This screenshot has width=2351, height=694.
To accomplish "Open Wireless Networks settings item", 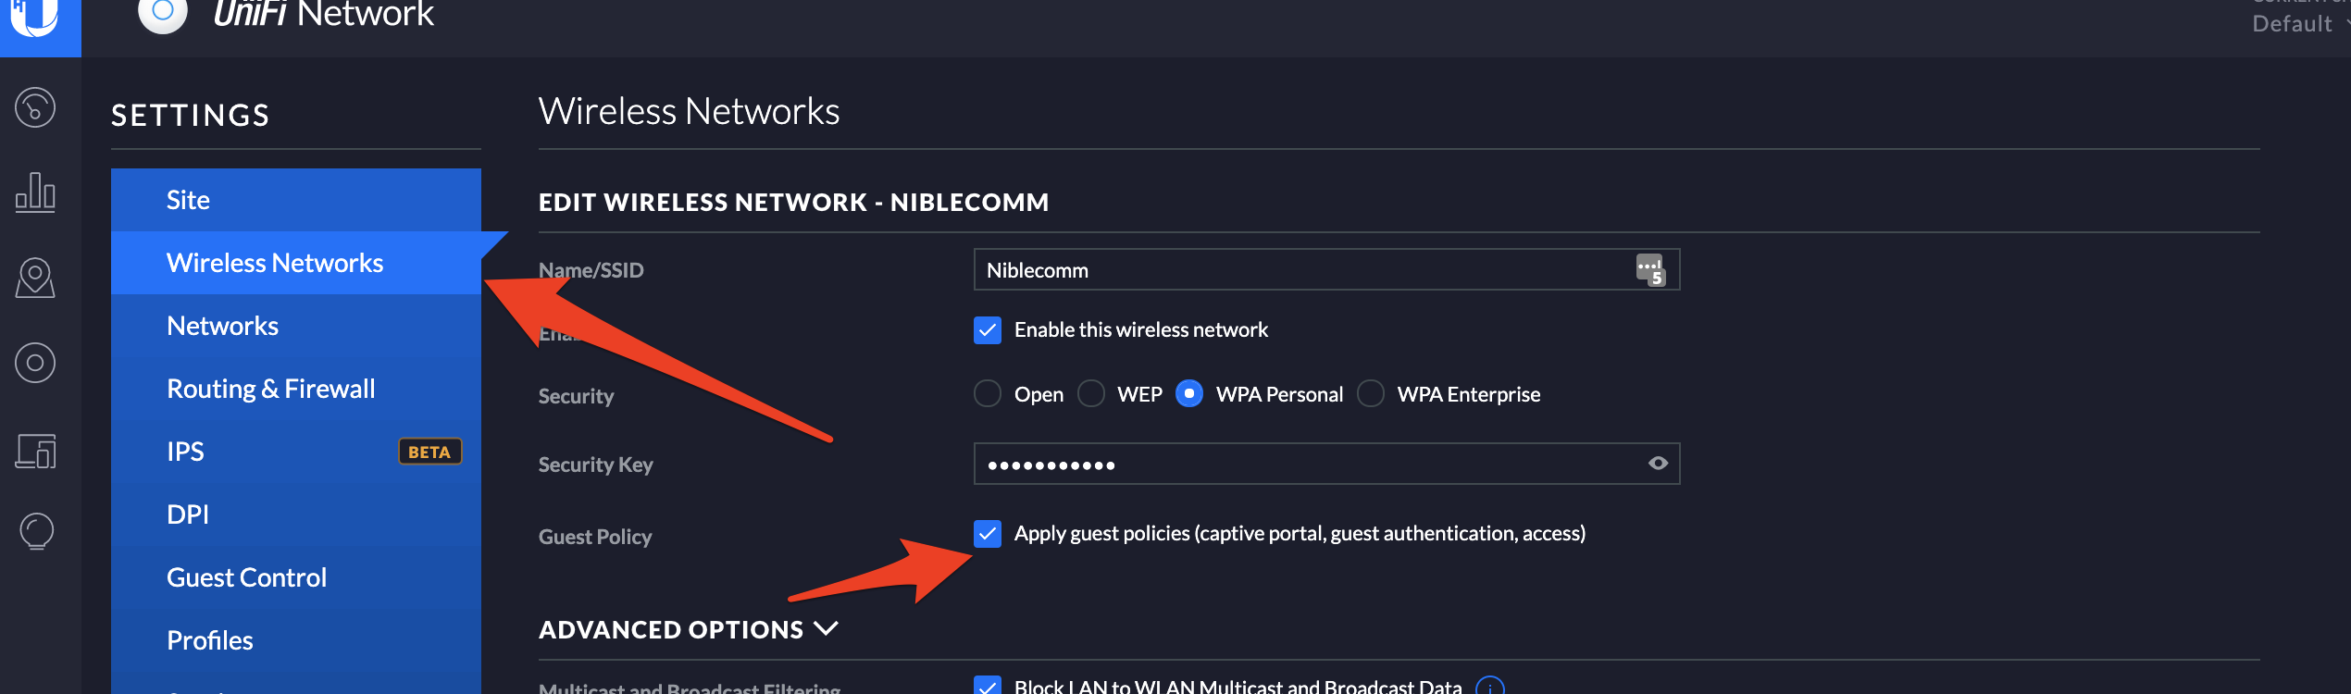I will tap(296, 263).
